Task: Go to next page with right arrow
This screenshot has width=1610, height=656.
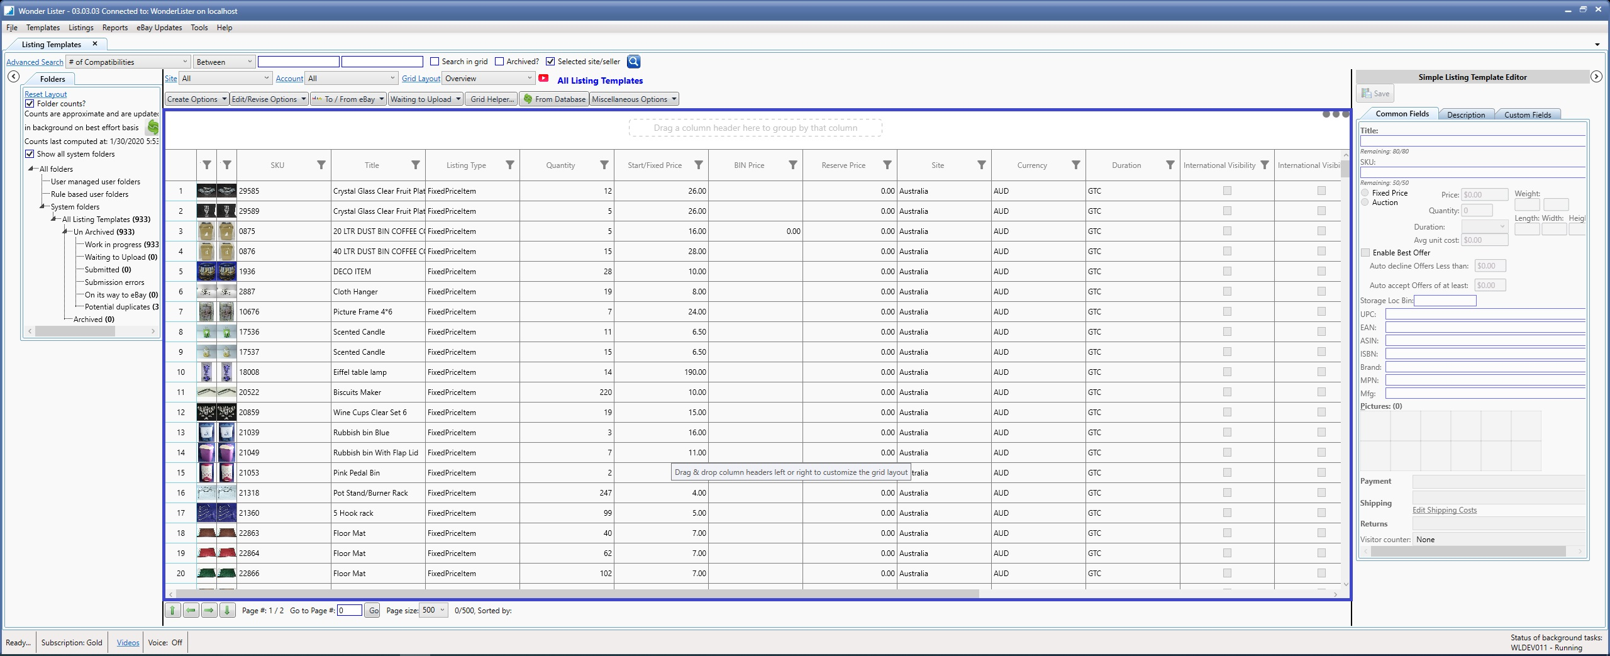Action: pos(209,610)
